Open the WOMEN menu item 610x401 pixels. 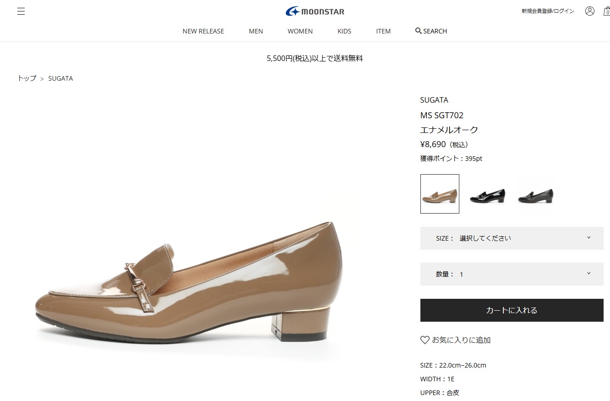pyautogui.click(x=300, y=31)
